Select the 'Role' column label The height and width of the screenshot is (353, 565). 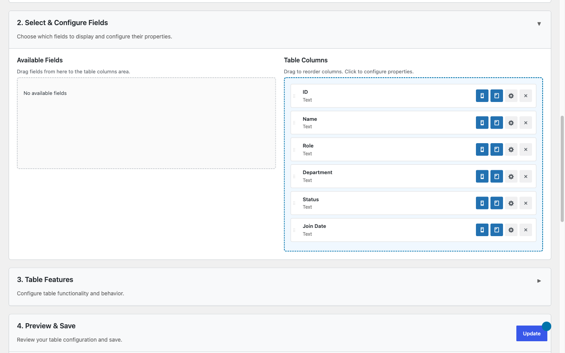[x=308, y=146]
